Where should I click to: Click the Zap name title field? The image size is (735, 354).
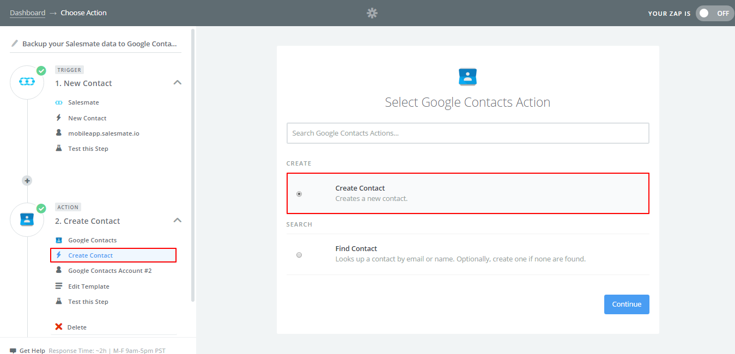(100, 44)
